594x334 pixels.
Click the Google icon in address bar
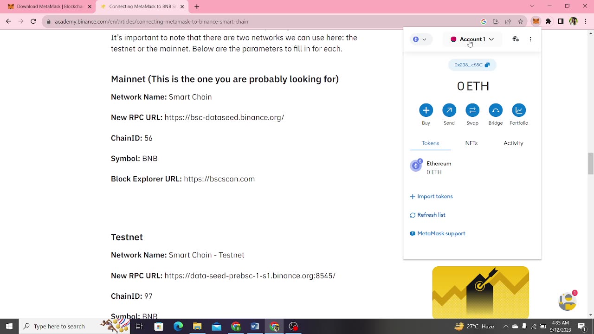click(x=484, y=21)
